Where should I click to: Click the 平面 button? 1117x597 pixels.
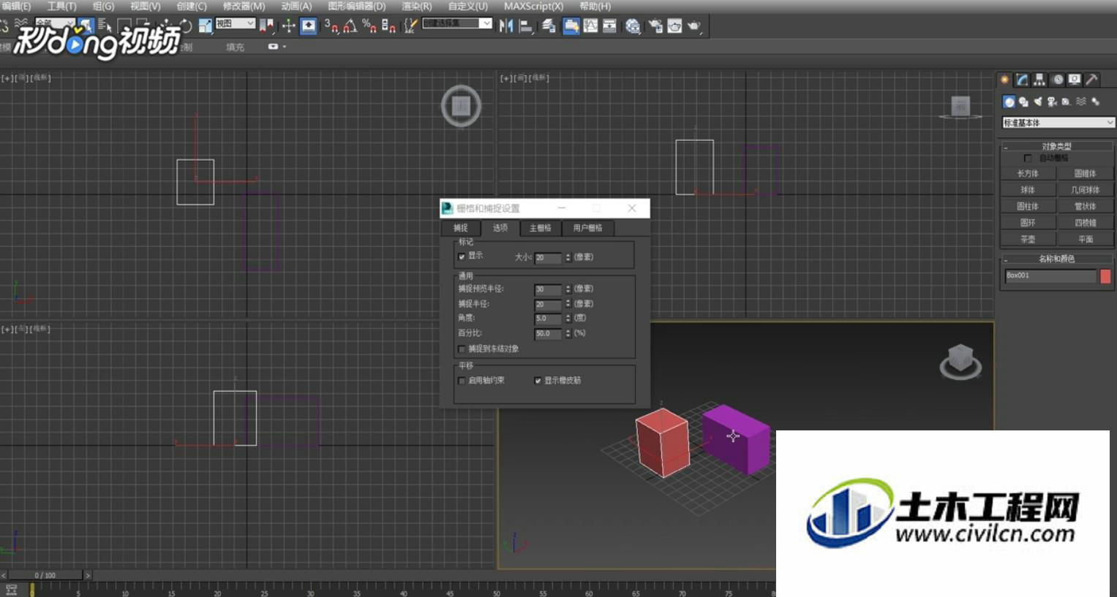click(1086, 240)
